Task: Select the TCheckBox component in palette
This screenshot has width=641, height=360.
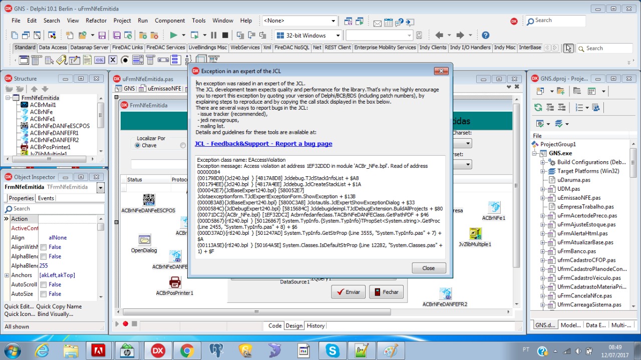Action: click(x=113, y=60)
